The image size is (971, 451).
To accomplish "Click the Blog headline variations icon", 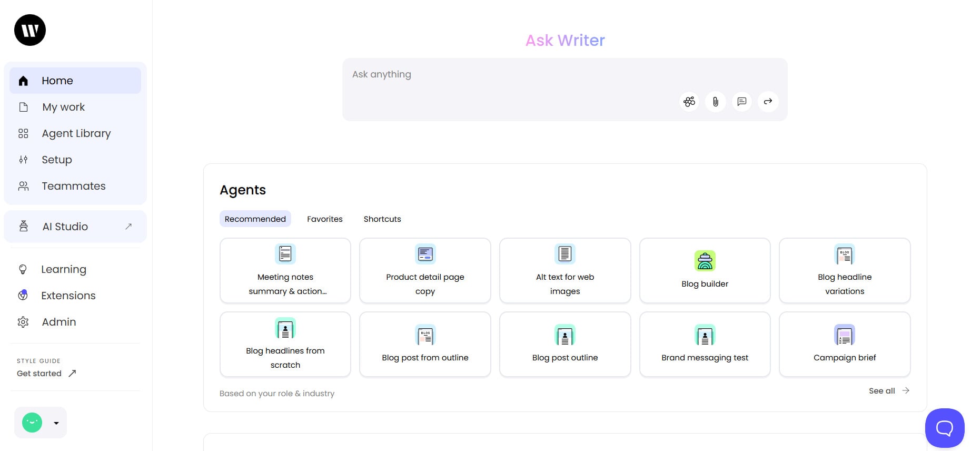I will pos(845,254).
